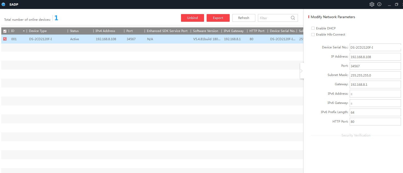Screen dimensions: 403x173
Task: Enable the DHCP checkbox
Action: [313, 28]
